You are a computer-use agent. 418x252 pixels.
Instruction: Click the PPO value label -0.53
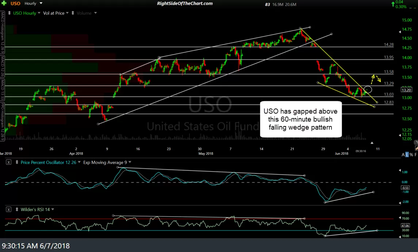pos(405,188)
